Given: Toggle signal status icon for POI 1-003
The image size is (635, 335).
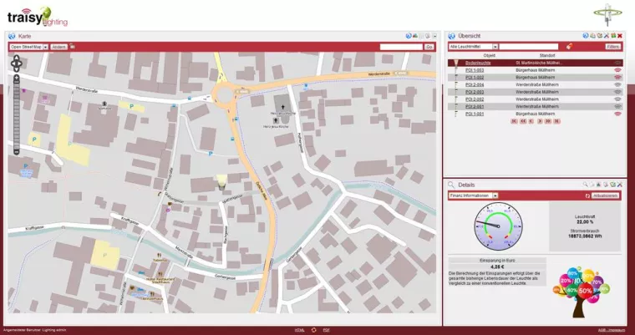Looking at the screenshot, I should 617,70.
